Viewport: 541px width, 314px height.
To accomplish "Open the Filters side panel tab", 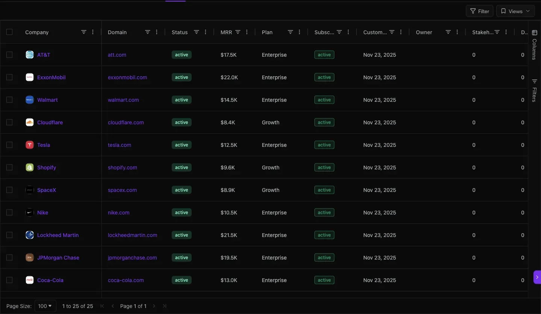I will point(534,90).
